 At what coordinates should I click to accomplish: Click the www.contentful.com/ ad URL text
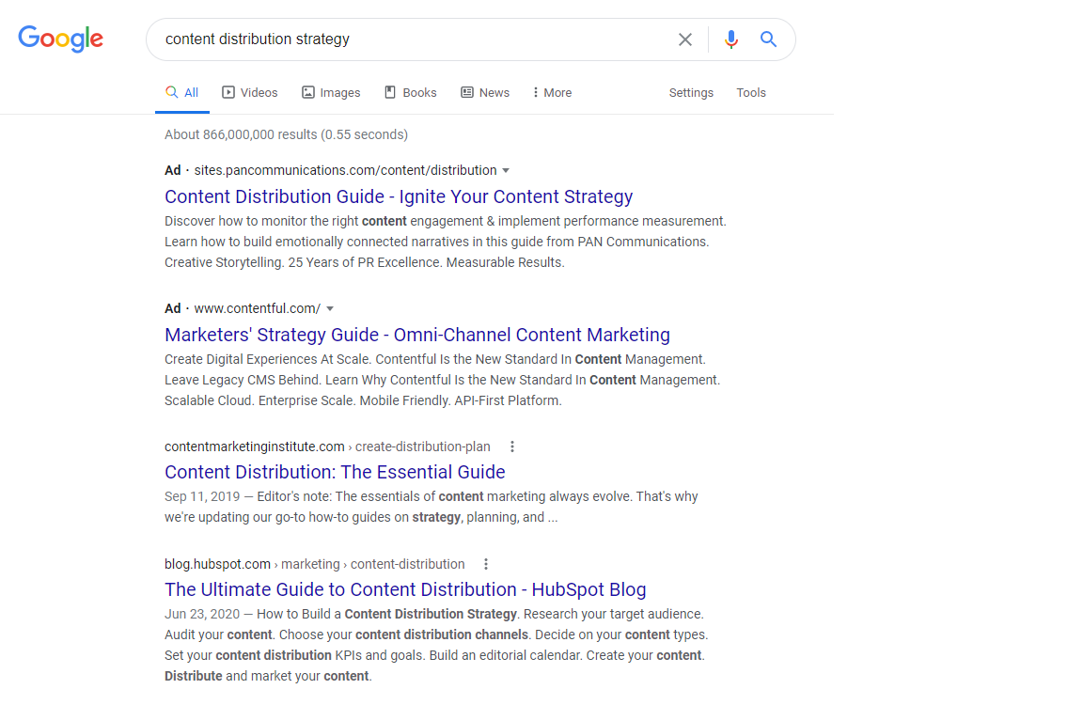tap(257, 308)
